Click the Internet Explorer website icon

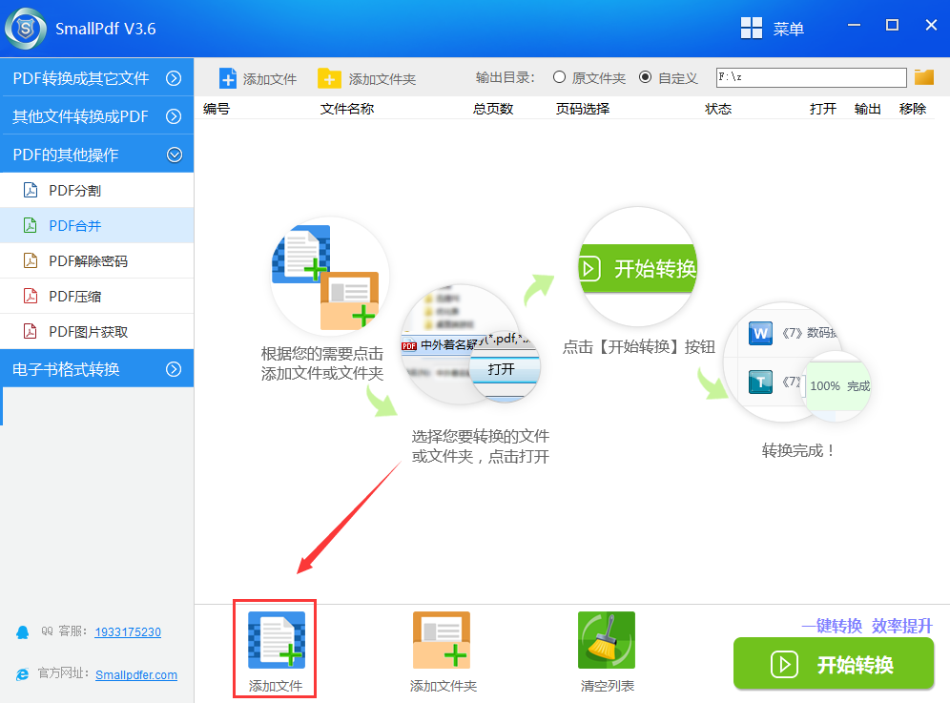23,674
